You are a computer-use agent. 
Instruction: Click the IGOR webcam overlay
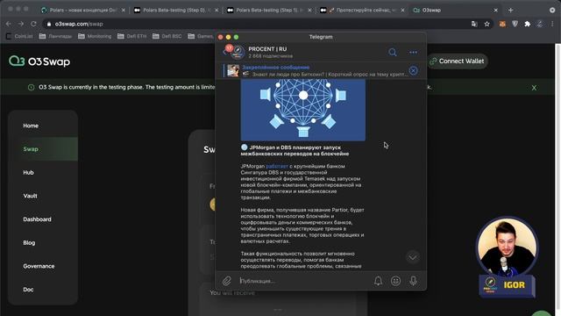[x=507, y=256]
